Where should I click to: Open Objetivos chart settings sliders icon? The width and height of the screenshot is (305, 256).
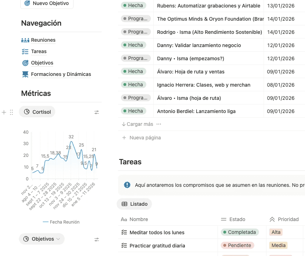[97, 240]
